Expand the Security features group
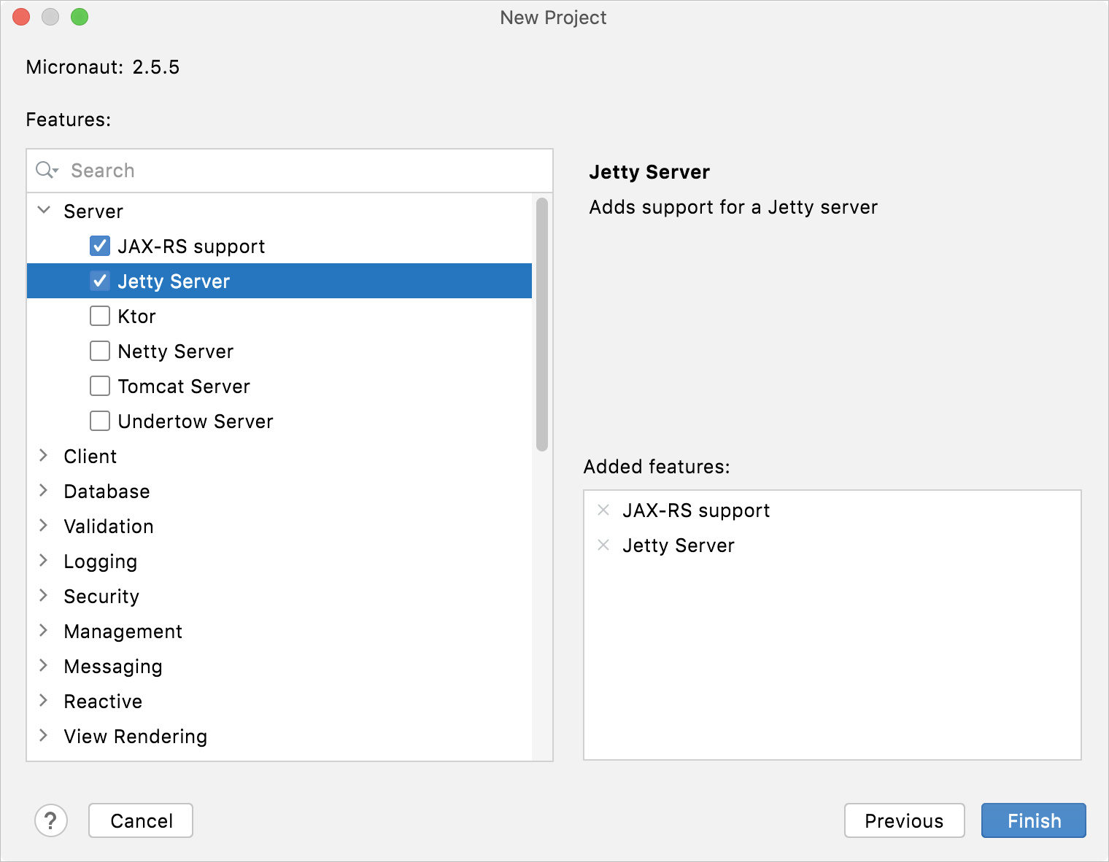This screenshot has width=1109, height=862. tap(44, 596)
